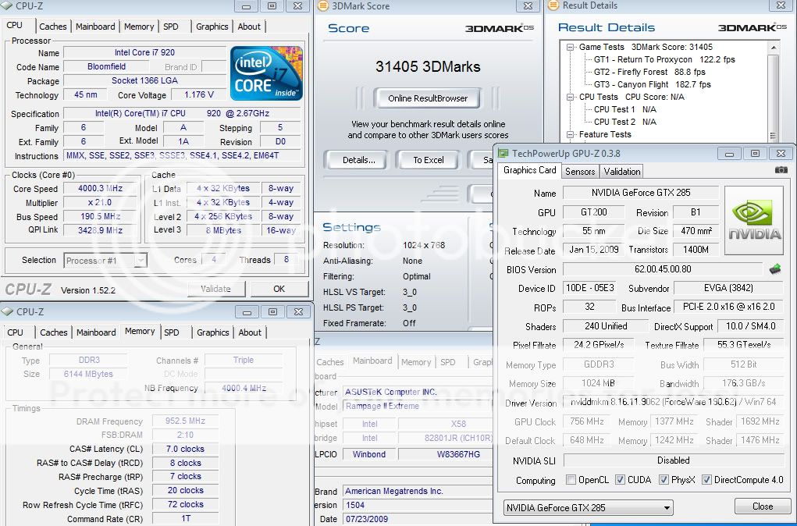Select the CPU Test 1 row
This screenshot has width=797, height=526.
pos(624,109)
